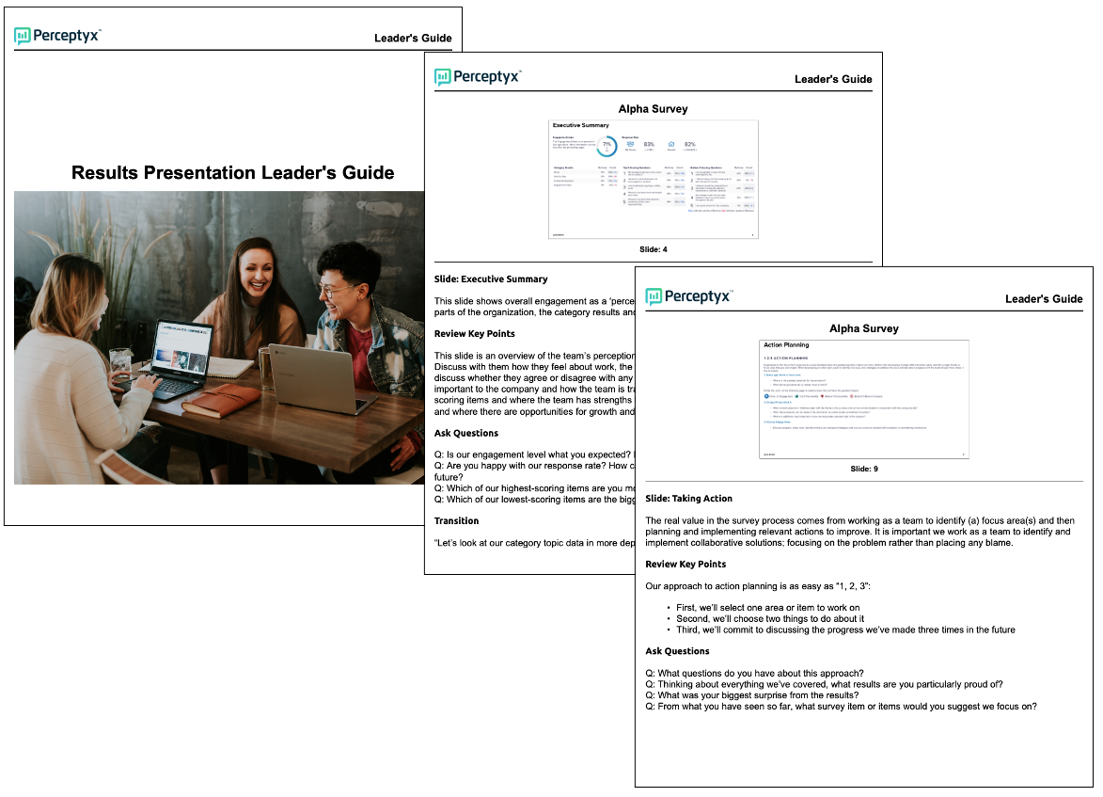Click the 'Let's look at our category topic data' line
This screenshot has height=797, width=1103.
click(535, 543)
